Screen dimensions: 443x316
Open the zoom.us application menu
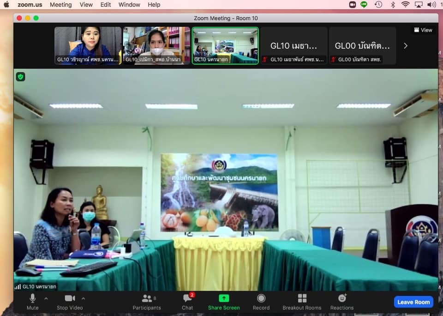[30, 5]
